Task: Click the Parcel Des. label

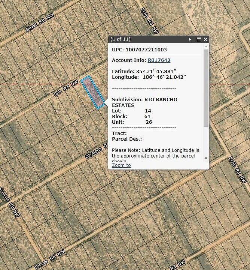Action: click(x=127, y=139)
